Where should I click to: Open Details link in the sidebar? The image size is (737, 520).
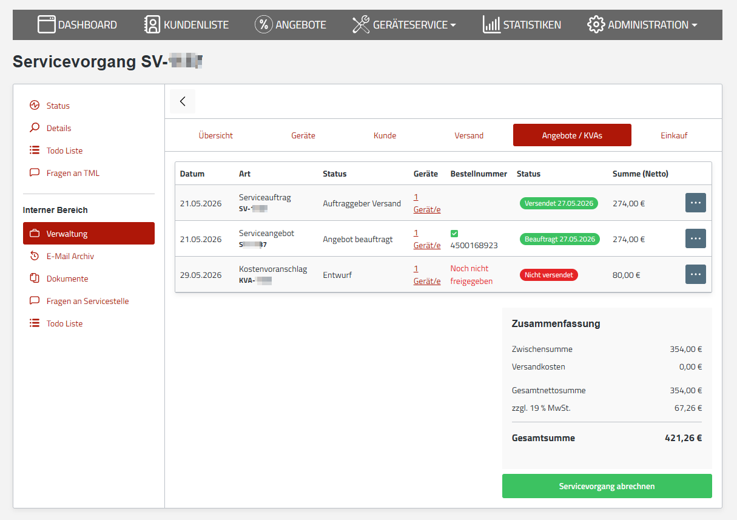click(x=59, y=128)
